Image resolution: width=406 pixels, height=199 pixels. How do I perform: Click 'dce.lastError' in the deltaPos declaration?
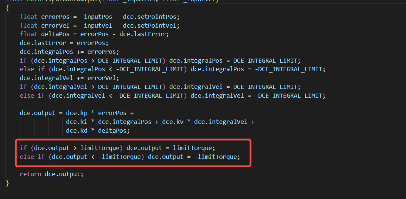[142, 34]
